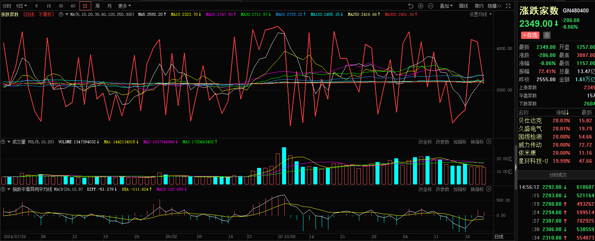This screenshot has height=241, width=595.
Task: Enter fullscreen chart mode icon
Action: pos(508,6)
